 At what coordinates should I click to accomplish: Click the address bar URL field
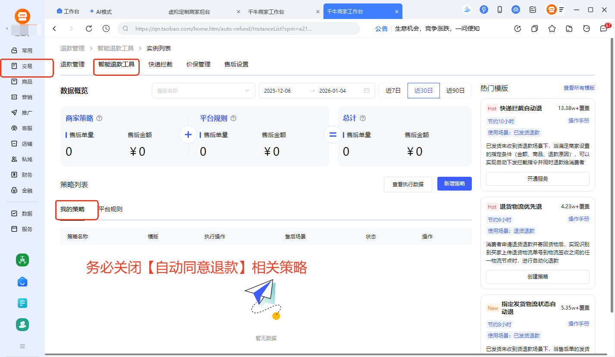click(238, 28)
